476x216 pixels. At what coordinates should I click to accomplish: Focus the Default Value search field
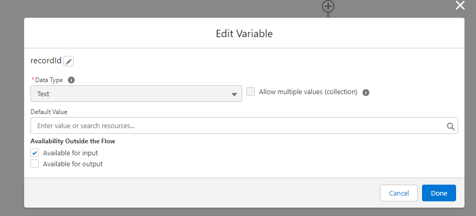click(236, 126)
